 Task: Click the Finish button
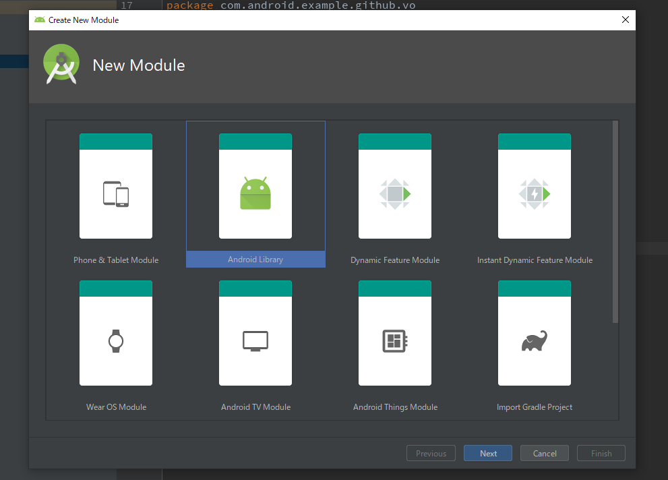click(x=601, y=454)
